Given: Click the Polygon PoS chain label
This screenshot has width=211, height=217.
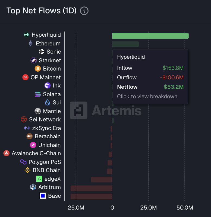Looking at the screenshot, I should coord(45,162).
